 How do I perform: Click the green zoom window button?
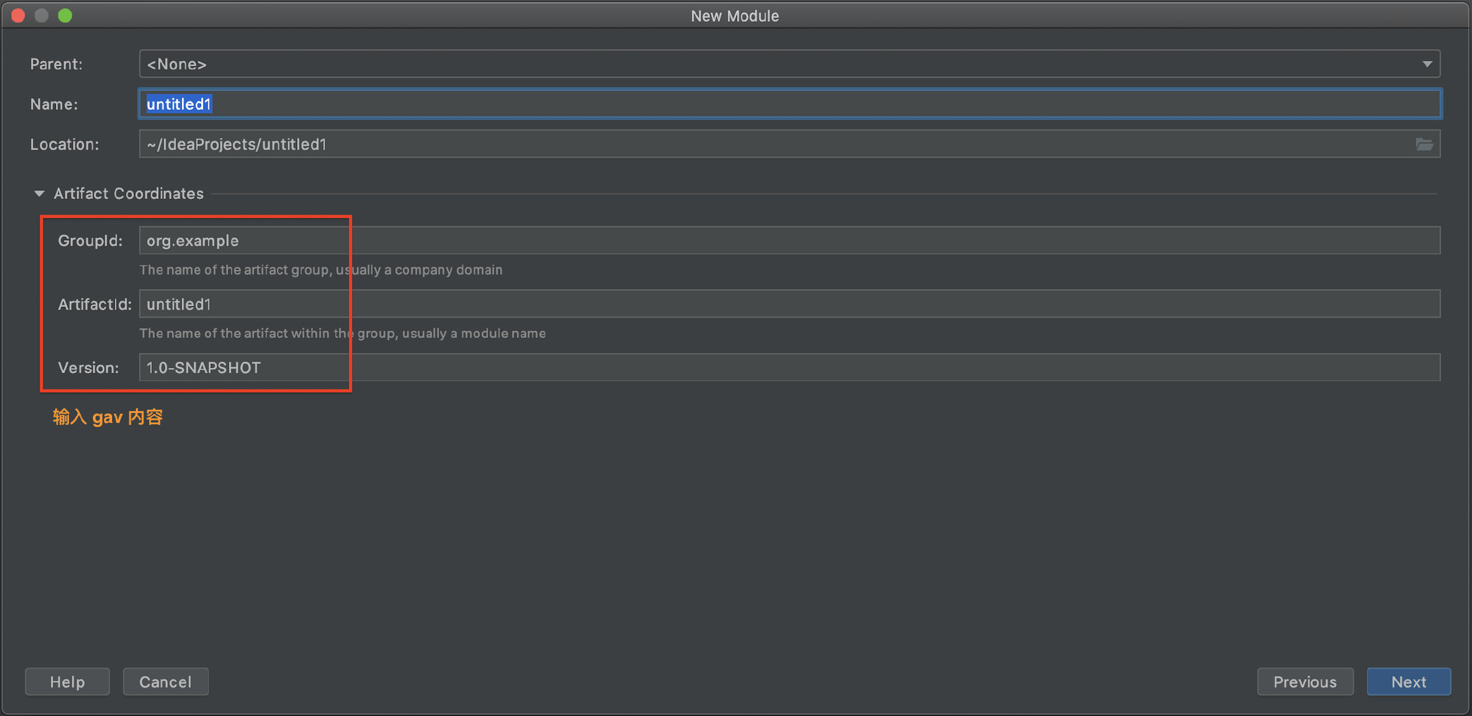(x=65, y=15)
